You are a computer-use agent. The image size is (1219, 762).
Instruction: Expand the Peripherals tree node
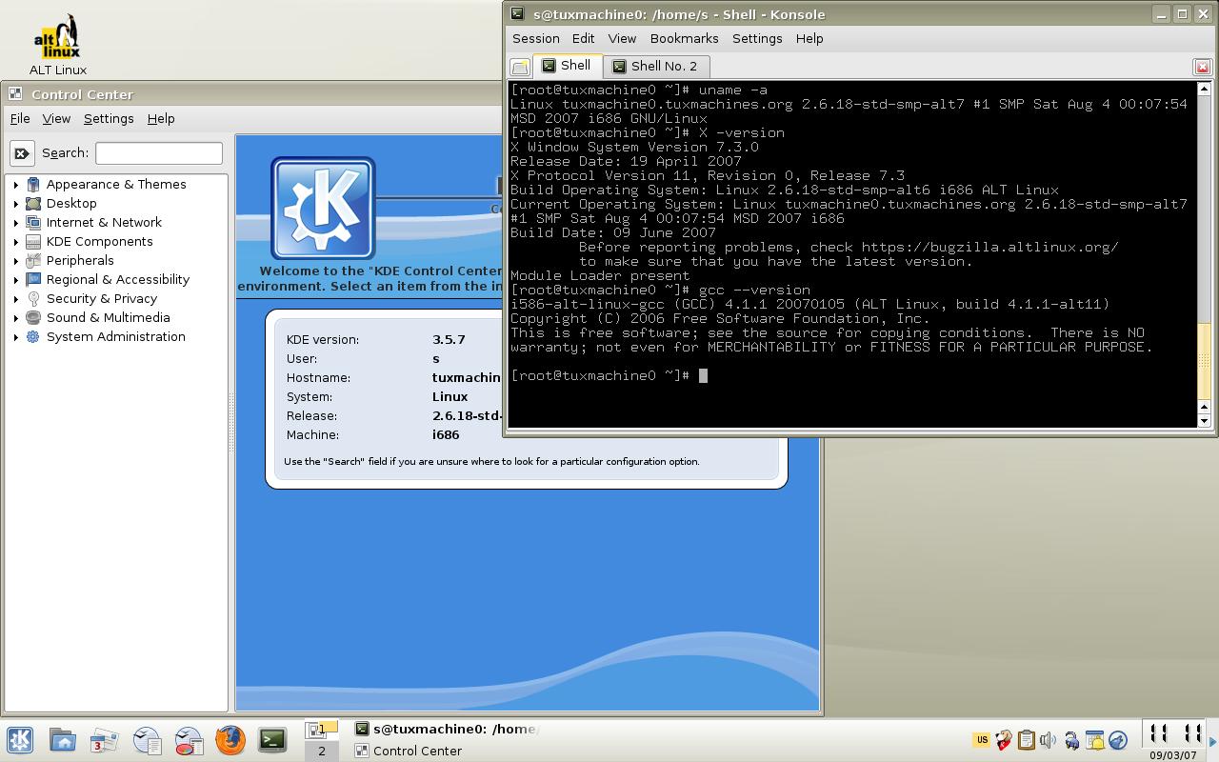tap(15, 261)
